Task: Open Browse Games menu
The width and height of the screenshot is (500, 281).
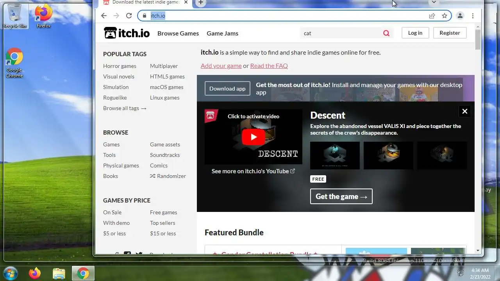Action: (178, 33)
